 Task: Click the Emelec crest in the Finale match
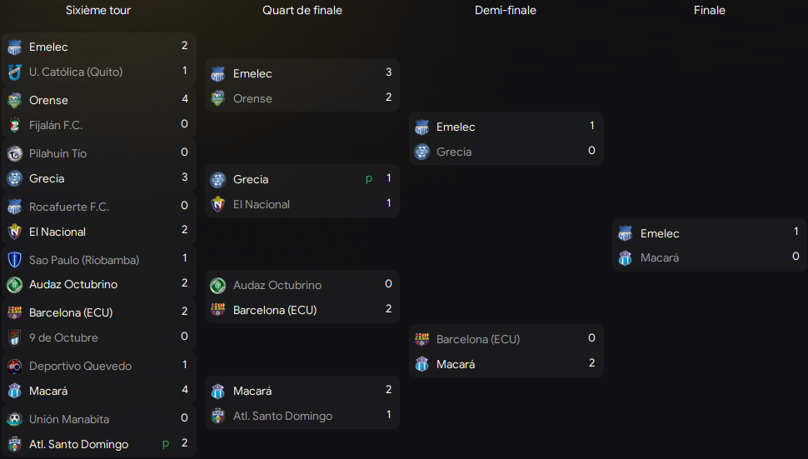coord(626,234)
